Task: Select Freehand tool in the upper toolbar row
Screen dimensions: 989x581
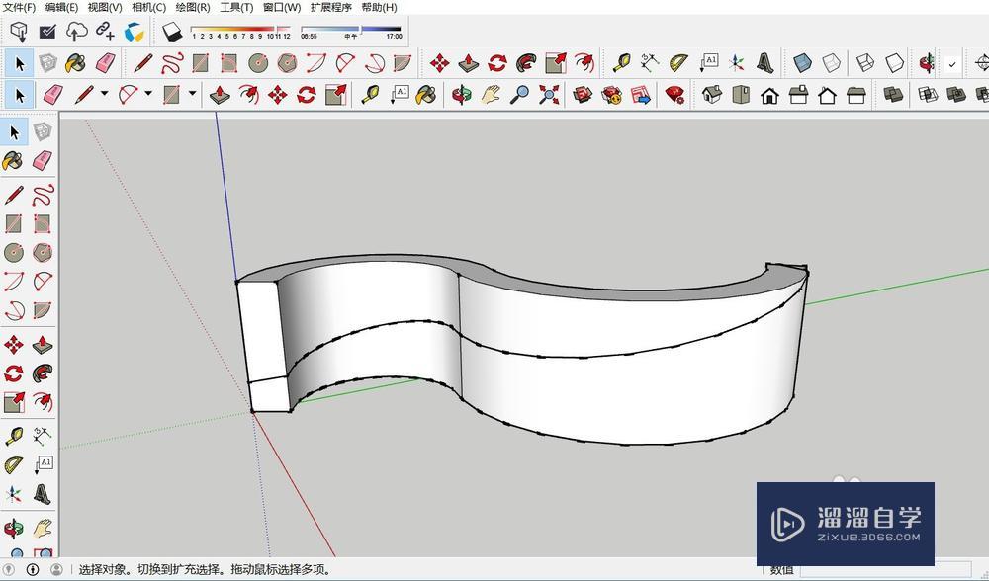Action: pos(171,63)
